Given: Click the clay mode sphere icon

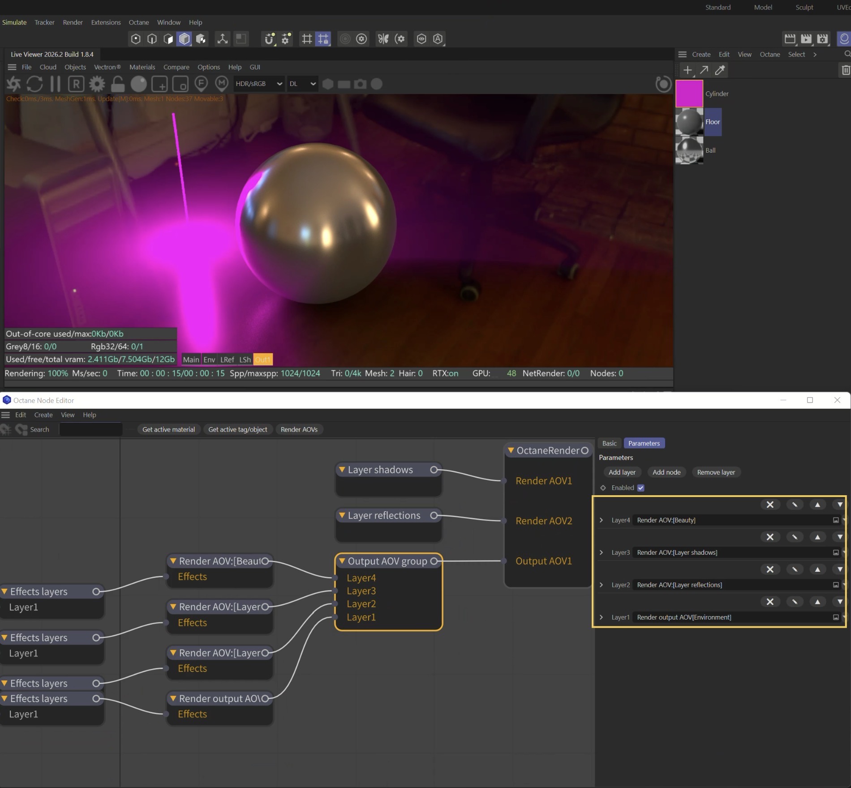Looking at the screenshot, I should (138, 84).
